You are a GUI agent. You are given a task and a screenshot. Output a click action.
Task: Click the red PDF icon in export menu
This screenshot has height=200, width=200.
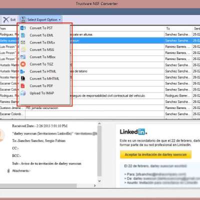pos(23,86)
